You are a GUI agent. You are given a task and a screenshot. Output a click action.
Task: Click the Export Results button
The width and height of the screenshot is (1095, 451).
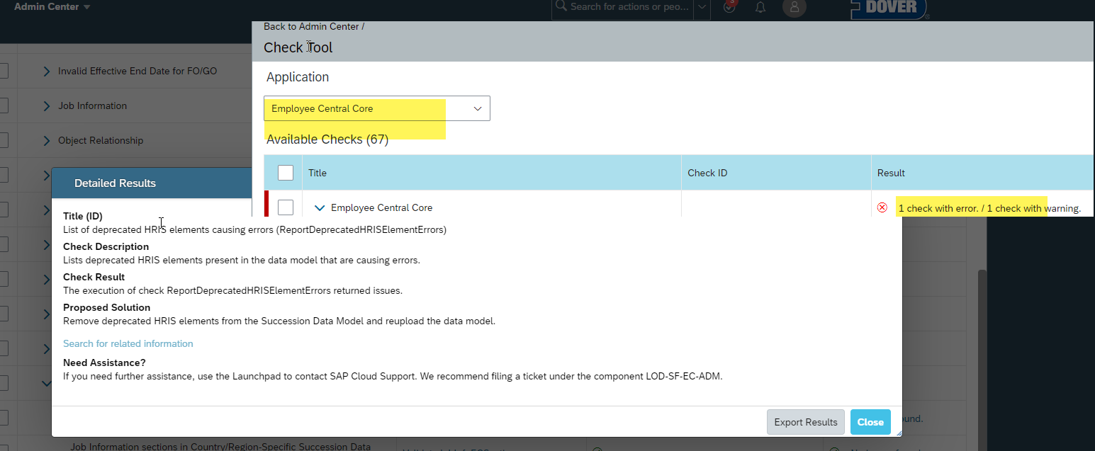(806, 422)
